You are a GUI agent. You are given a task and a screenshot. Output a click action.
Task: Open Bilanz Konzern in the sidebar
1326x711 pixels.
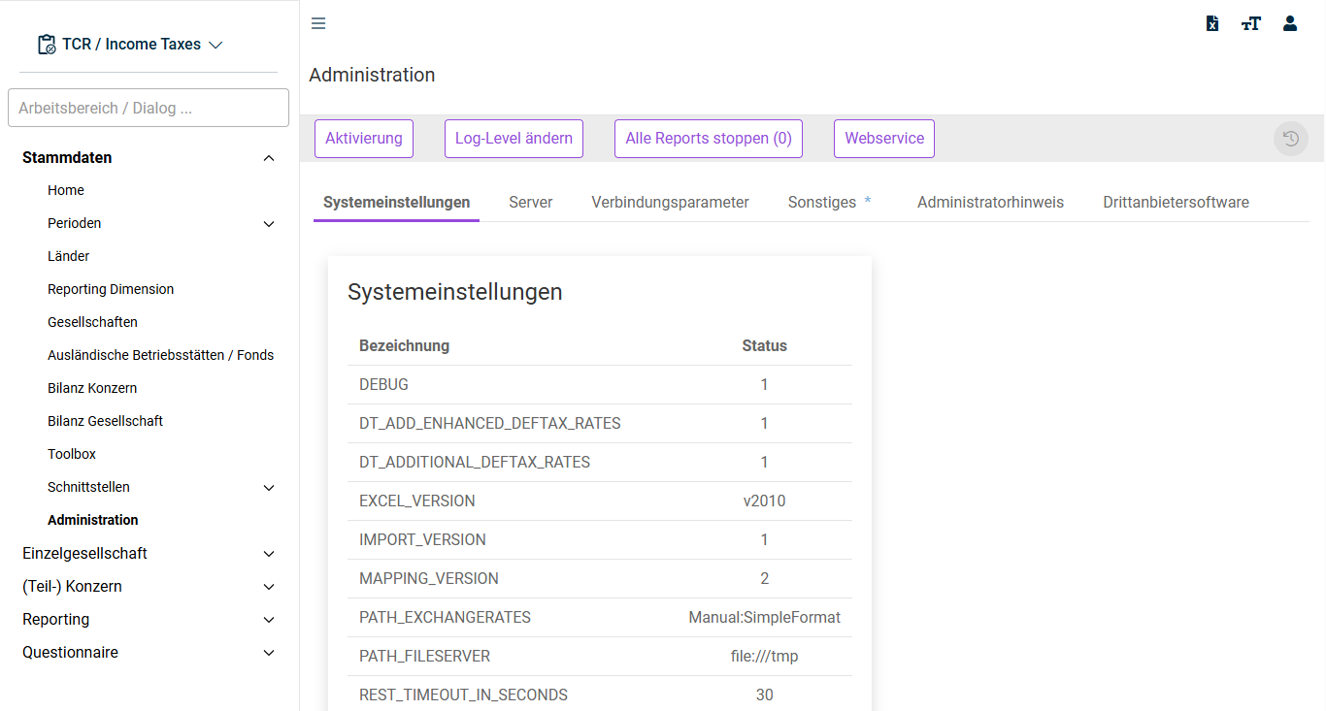tap(92, 389)
